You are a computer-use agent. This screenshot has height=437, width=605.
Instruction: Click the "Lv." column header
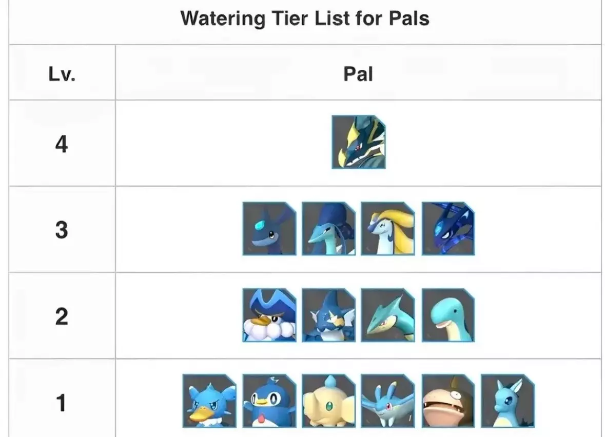(62, 74)
